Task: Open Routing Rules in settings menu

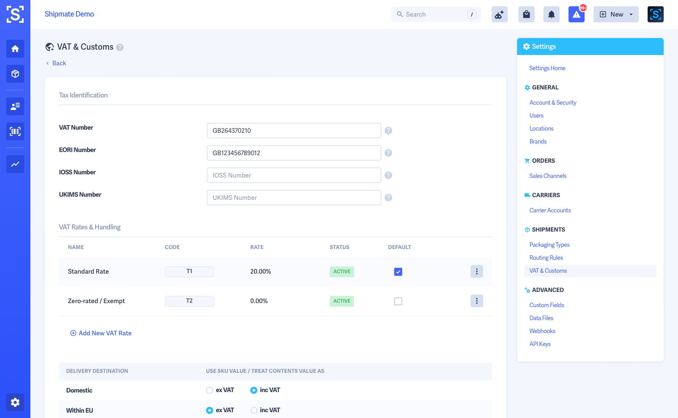Action: coord(546,258)
